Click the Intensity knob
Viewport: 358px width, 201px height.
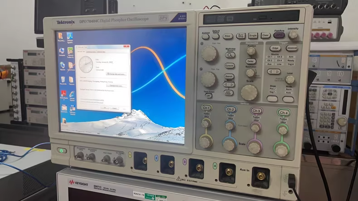(293, 35)
